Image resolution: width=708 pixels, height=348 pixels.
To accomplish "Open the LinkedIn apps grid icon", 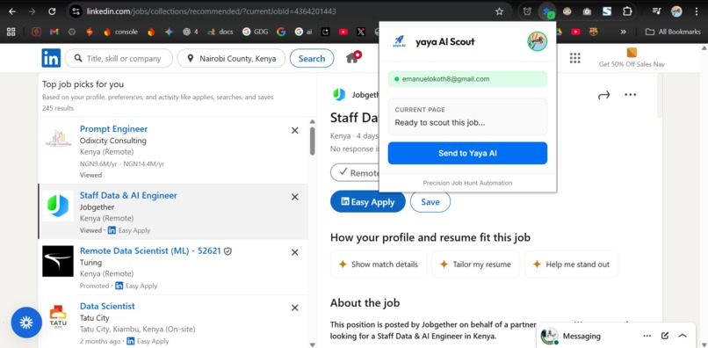I will (x=574, y=58).
